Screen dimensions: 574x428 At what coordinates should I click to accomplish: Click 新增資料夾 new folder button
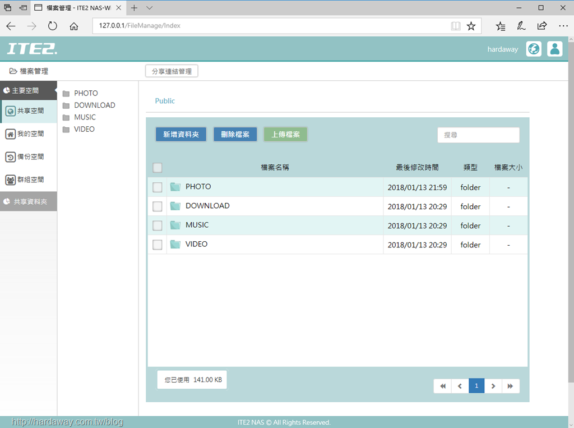tap(181, 135)
